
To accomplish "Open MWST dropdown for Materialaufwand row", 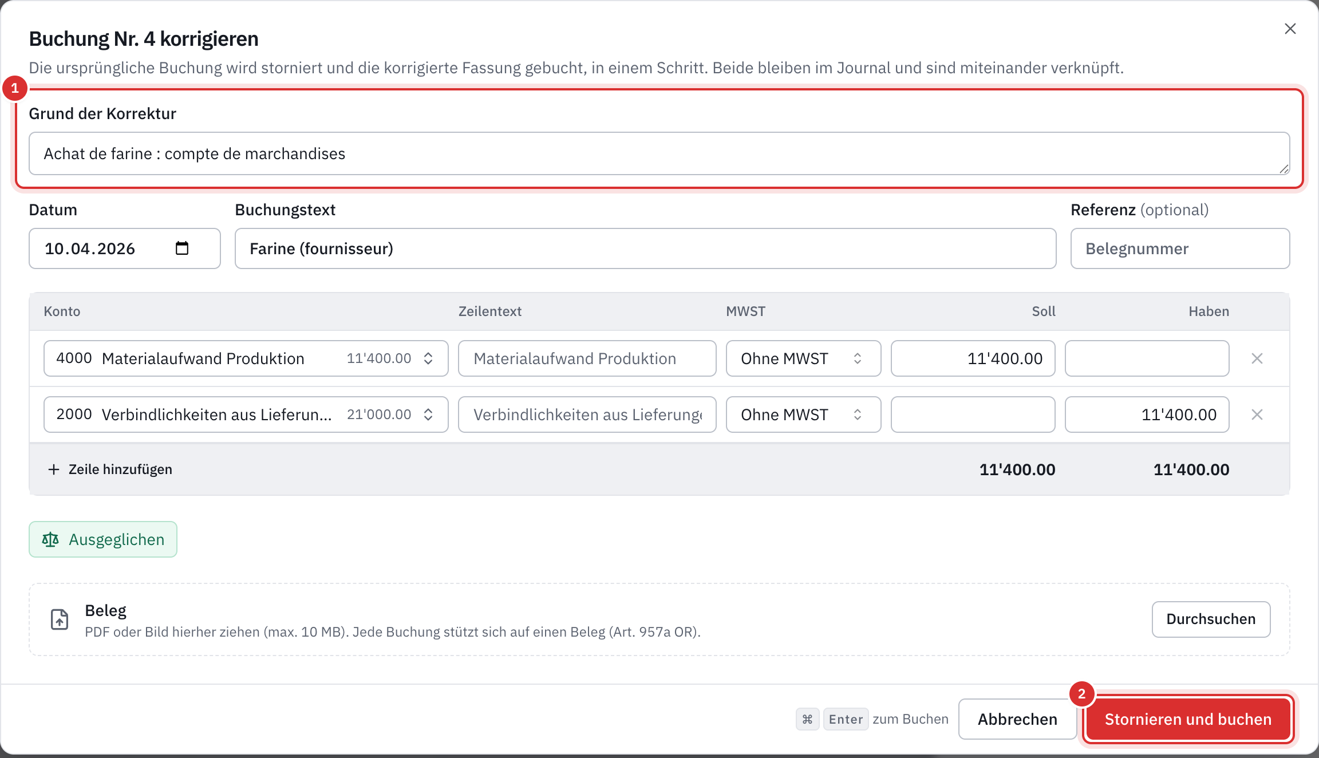I will (x=803, y=358).
